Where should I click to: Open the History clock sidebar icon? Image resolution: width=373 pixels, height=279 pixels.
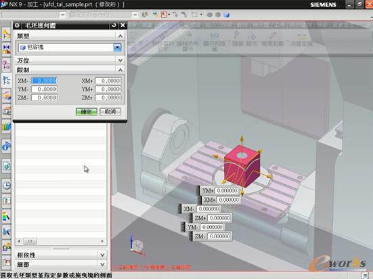click(x=6, y=185)
